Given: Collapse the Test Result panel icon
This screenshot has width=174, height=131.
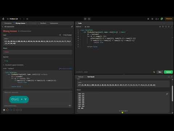Looking at the screenshot, I should click(171, 77).
